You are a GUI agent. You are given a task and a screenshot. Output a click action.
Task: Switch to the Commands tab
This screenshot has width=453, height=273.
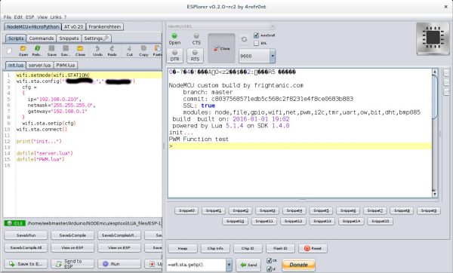click(x=42, y=38)
